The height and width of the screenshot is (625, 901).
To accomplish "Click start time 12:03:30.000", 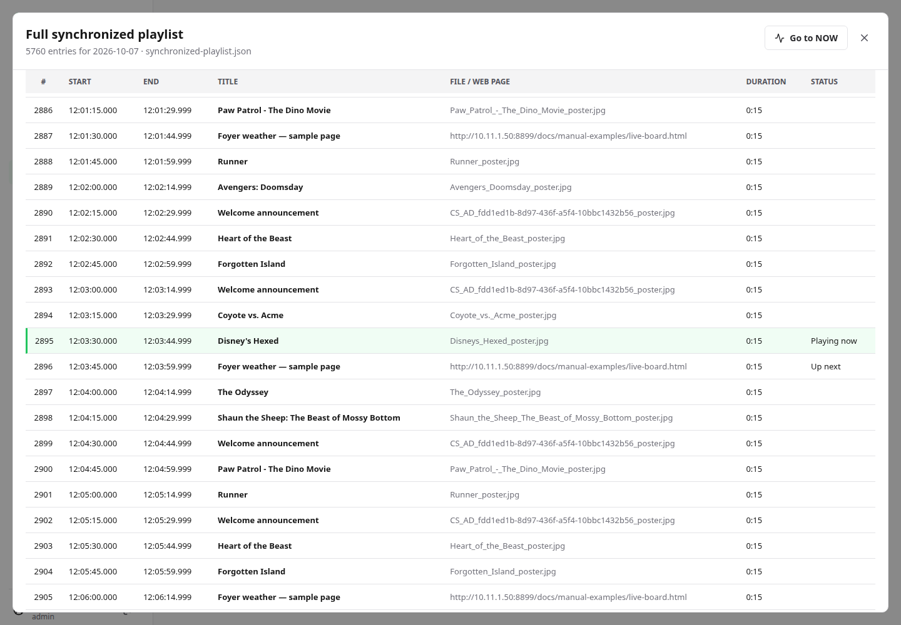I will pyautogui.click(x=93, y=341).
